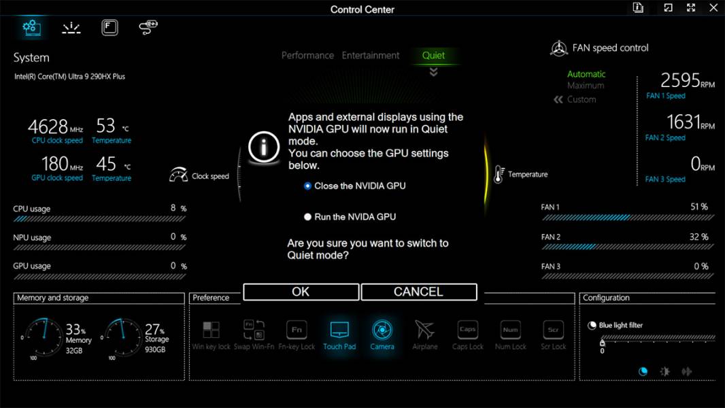Switch to Performance mode
Image resolution: width=725 pixels, height=408 pixels.
(x=307, y=56)
